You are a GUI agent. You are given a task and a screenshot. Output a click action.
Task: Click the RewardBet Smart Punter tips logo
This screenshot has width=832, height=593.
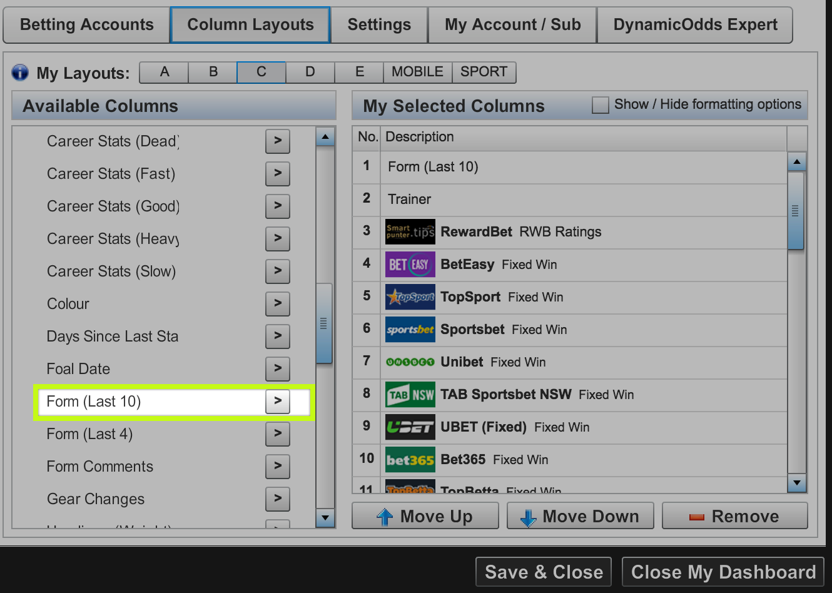pos(410,232)
